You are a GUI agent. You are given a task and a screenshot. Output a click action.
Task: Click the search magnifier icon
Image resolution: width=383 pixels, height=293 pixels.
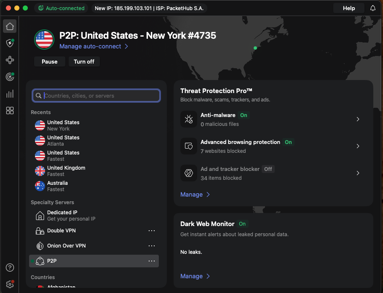tap(39, 96)
